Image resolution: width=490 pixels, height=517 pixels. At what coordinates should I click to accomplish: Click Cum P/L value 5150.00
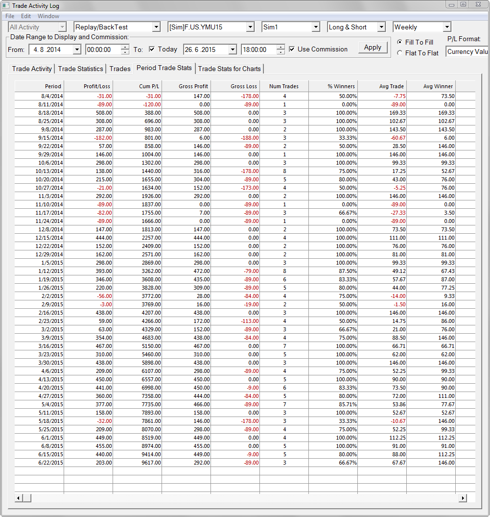[138, 346]
